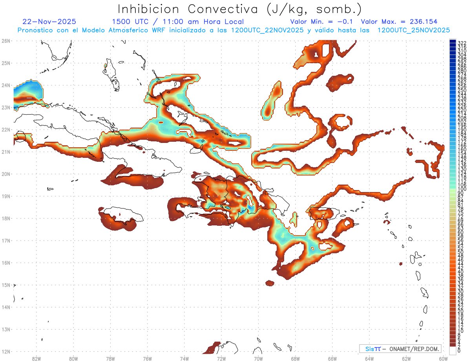Click the 25N latitude label

point(5,63)
